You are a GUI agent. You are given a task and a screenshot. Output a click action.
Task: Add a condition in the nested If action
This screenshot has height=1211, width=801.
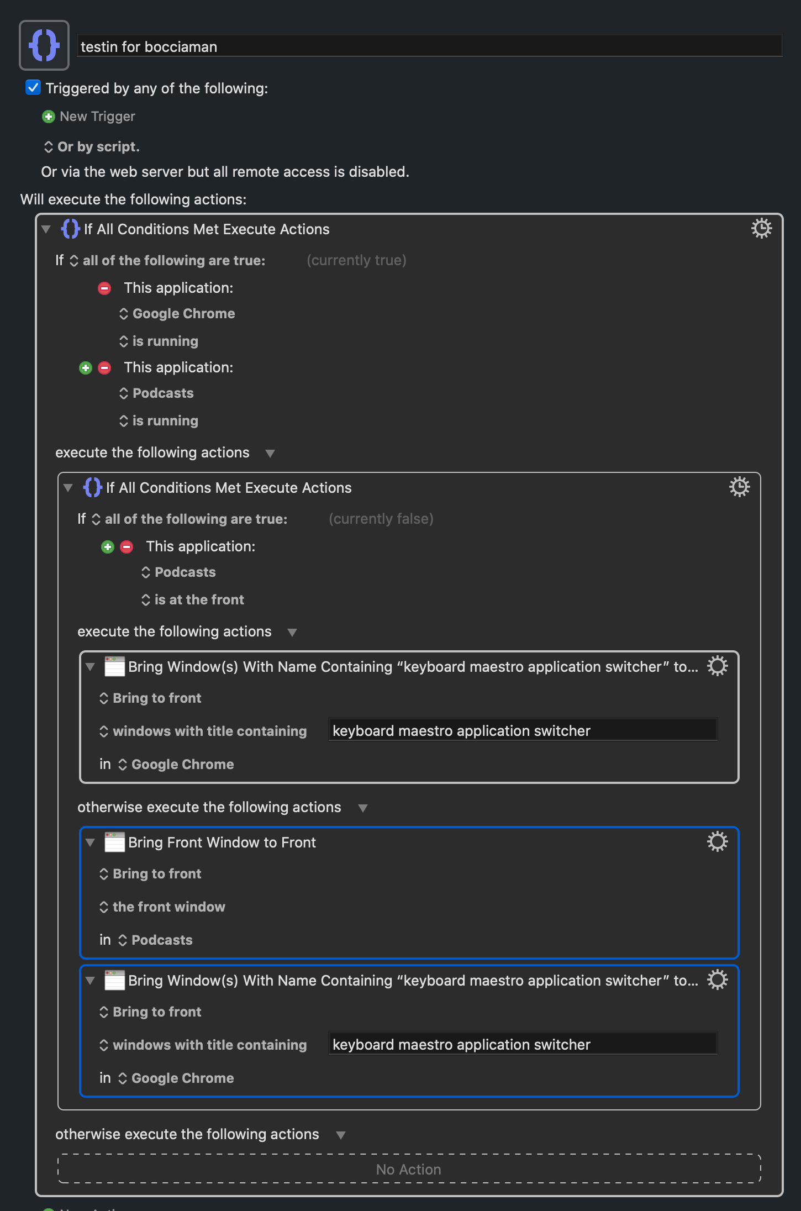coord(108,547)
